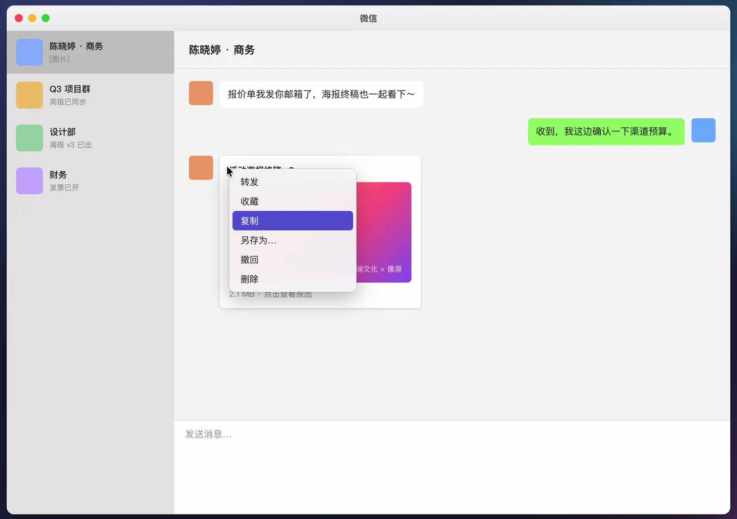Screen dimensions: 737x519
Task: Select 撤回 to recall the message
Action: point(293,259)
